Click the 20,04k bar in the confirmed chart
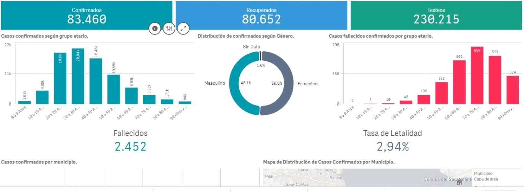The image size is (524, 192). point(78,76)
